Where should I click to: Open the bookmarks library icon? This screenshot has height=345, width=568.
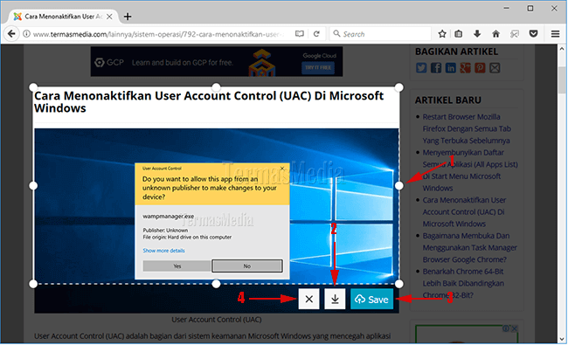coord(458,34)
